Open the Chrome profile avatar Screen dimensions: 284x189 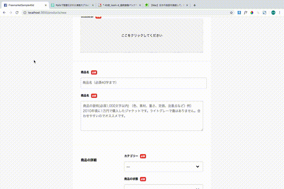(x=273, y=12)
